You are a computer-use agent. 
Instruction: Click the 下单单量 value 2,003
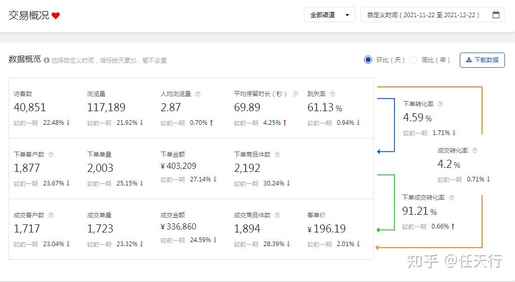pos(100,168)
